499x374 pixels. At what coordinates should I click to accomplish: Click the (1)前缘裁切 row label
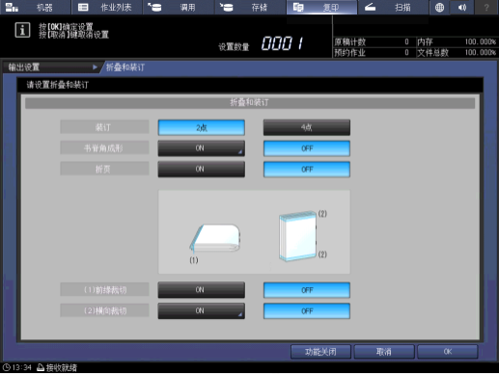click(104, 290)
